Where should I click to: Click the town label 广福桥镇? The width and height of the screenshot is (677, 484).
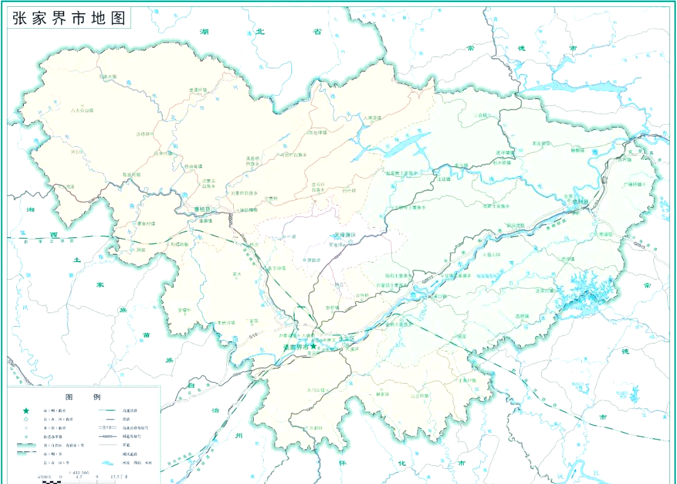[632, 184]
